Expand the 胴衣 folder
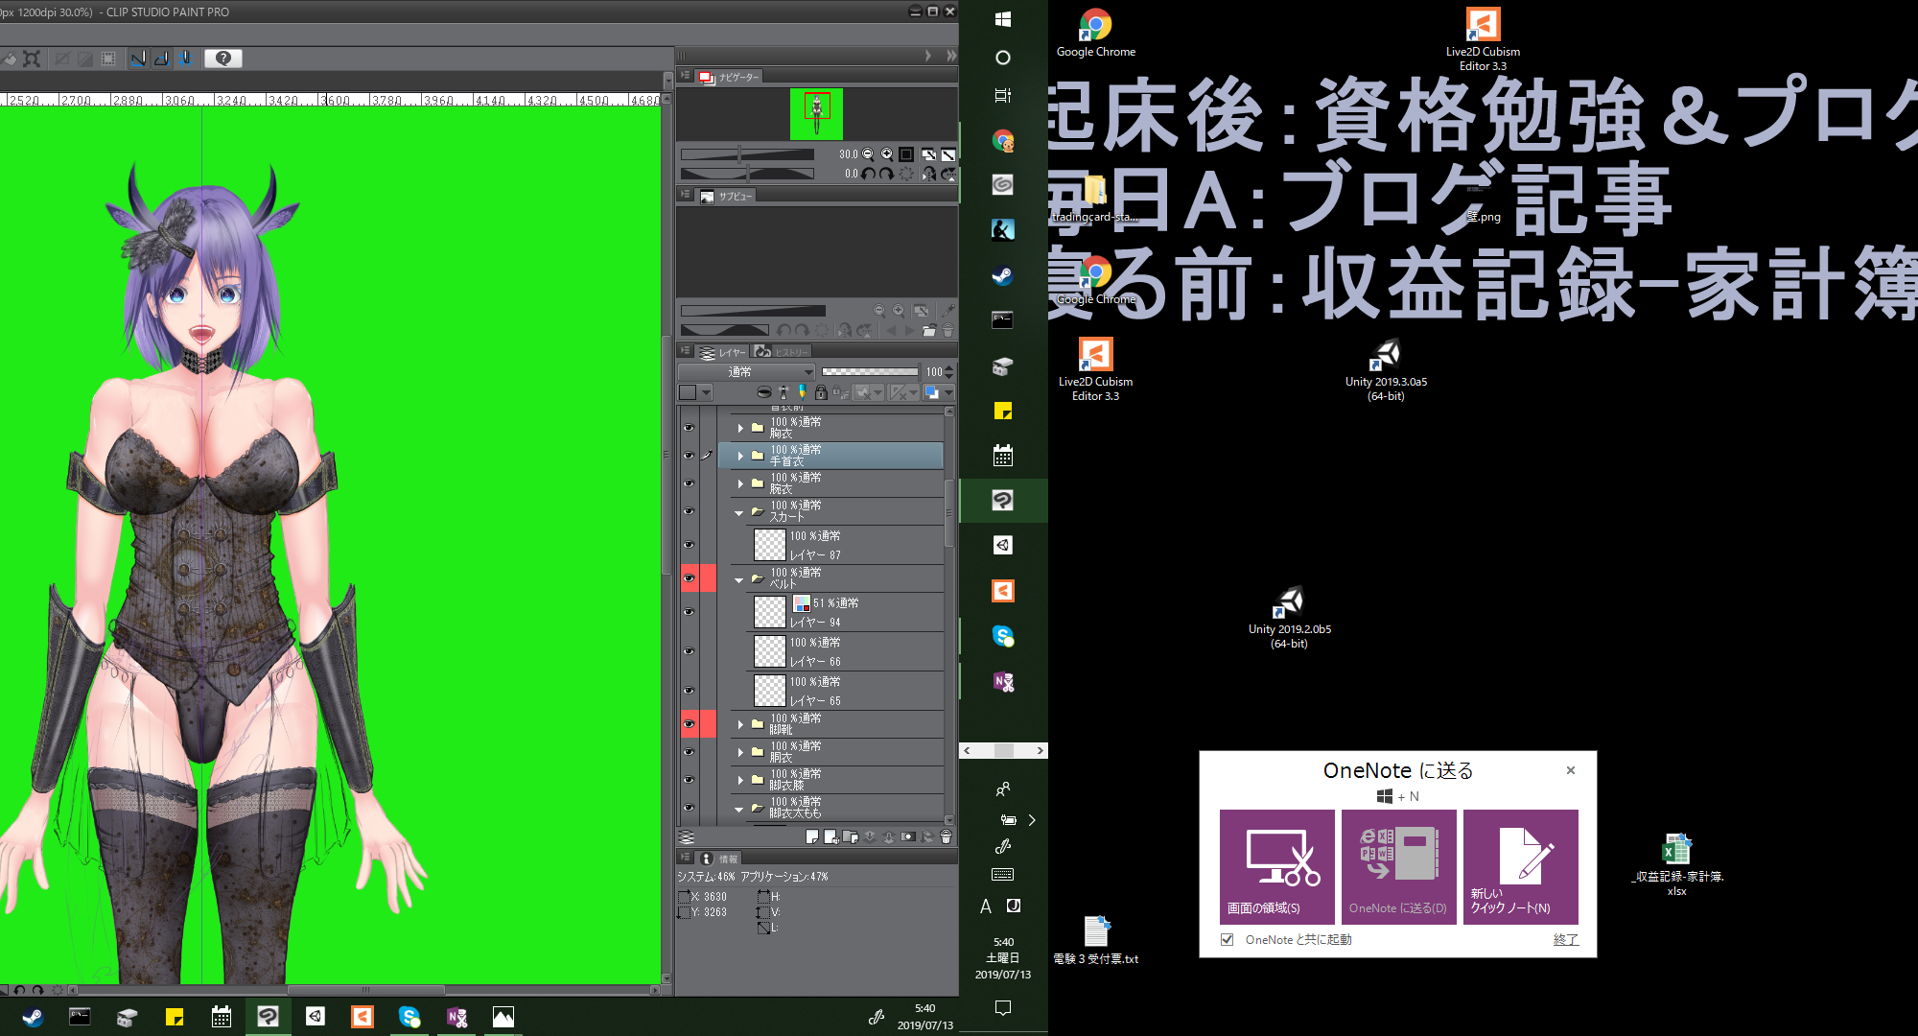 point(740,752)
